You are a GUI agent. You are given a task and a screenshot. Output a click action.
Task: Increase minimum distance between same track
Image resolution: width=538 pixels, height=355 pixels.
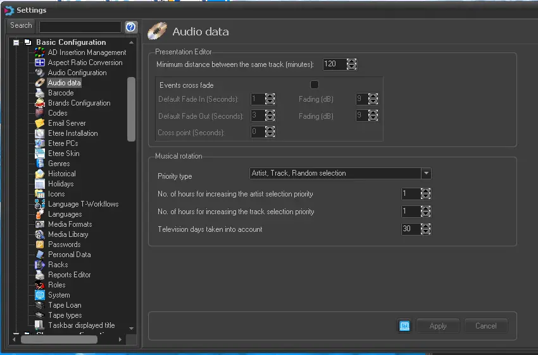click(x=352, y=61)
